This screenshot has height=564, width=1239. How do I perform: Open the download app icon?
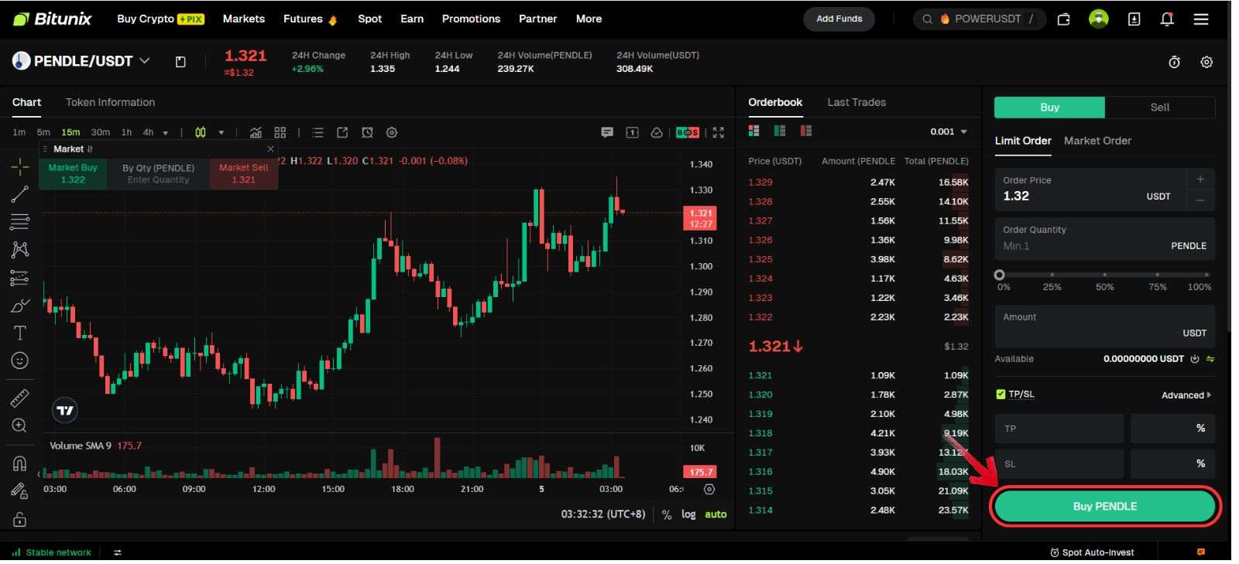(x=1134, y=19)
